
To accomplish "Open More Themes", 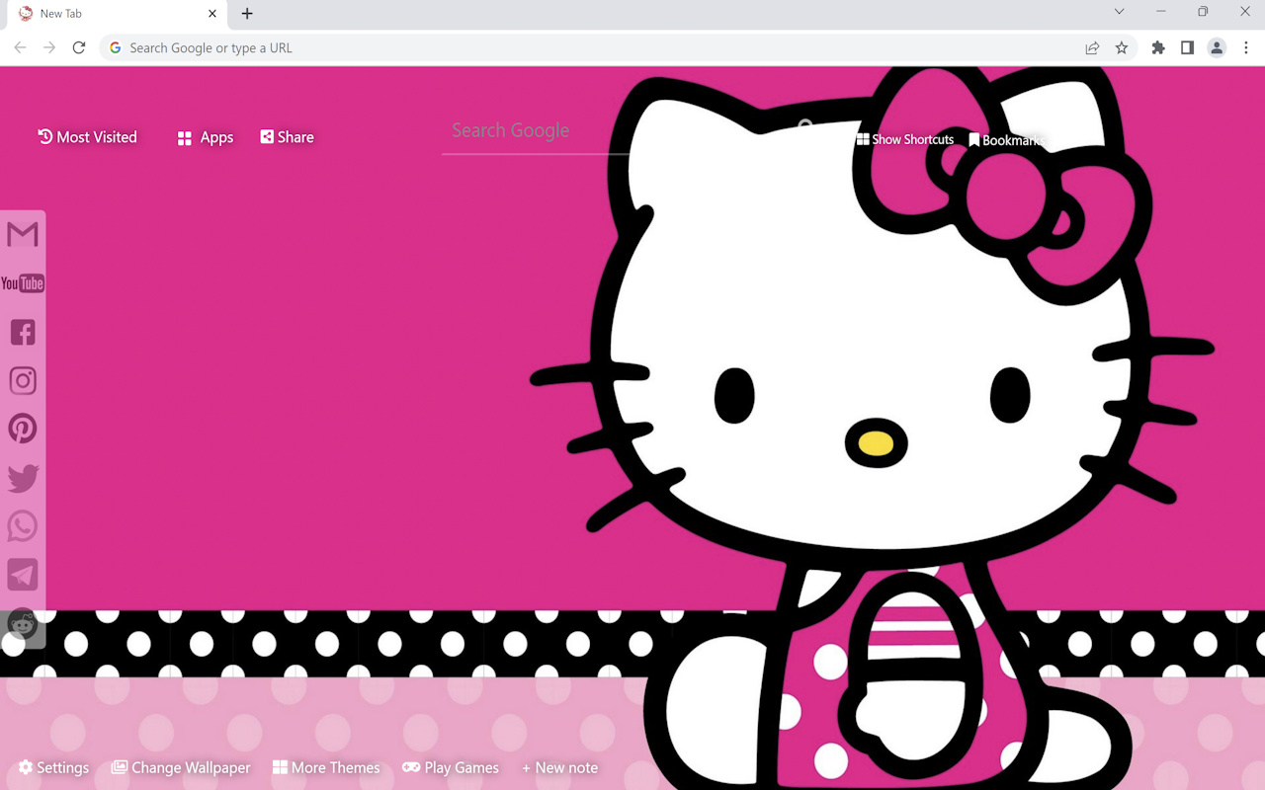I will [x=326, y=767].
